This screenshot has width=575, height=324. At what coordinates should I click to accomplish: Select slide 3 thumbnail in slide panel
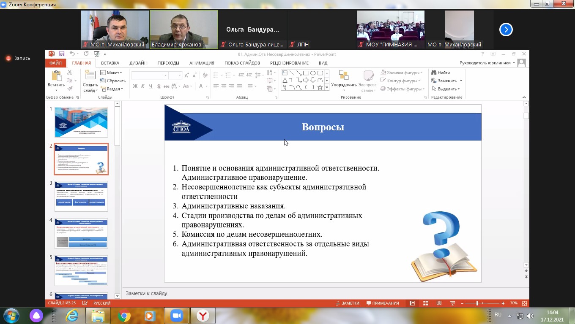click(x=81, y=196)
